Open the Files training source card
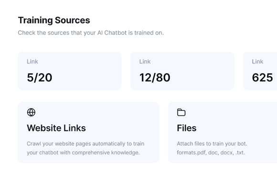The width and height of the screenshot is (277, 181). [223, 132]
